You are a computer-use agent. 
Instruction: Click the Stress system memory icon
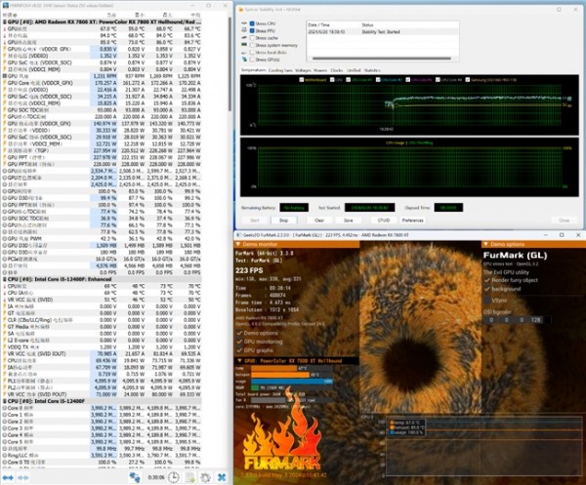point(244,45)
